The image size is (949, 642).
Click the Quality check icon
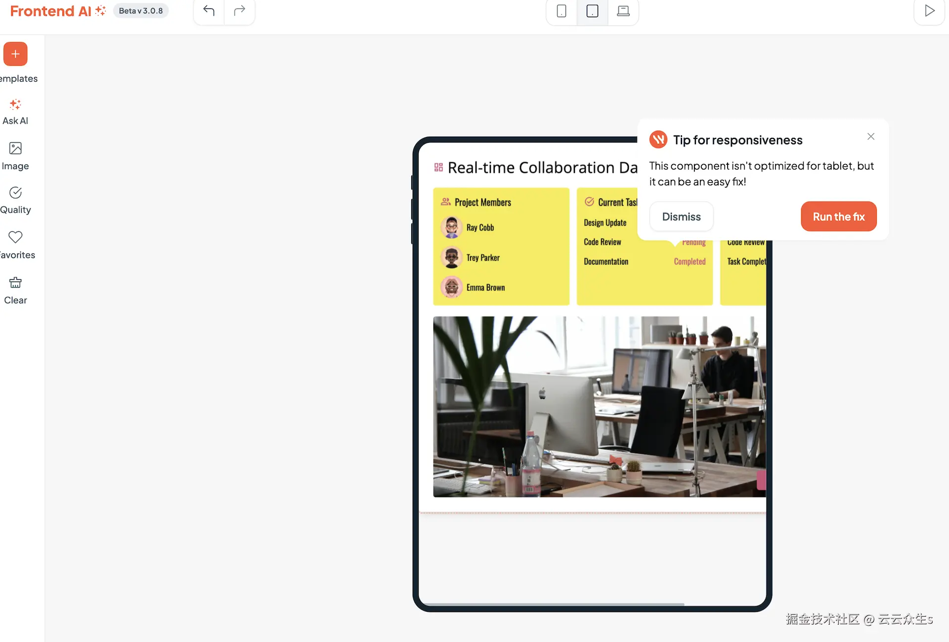pyautogui.click(x=15, y=193)
